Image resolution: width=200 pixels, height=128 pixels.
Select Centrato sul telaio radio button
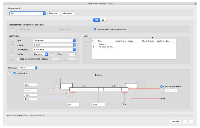[161, 86]
